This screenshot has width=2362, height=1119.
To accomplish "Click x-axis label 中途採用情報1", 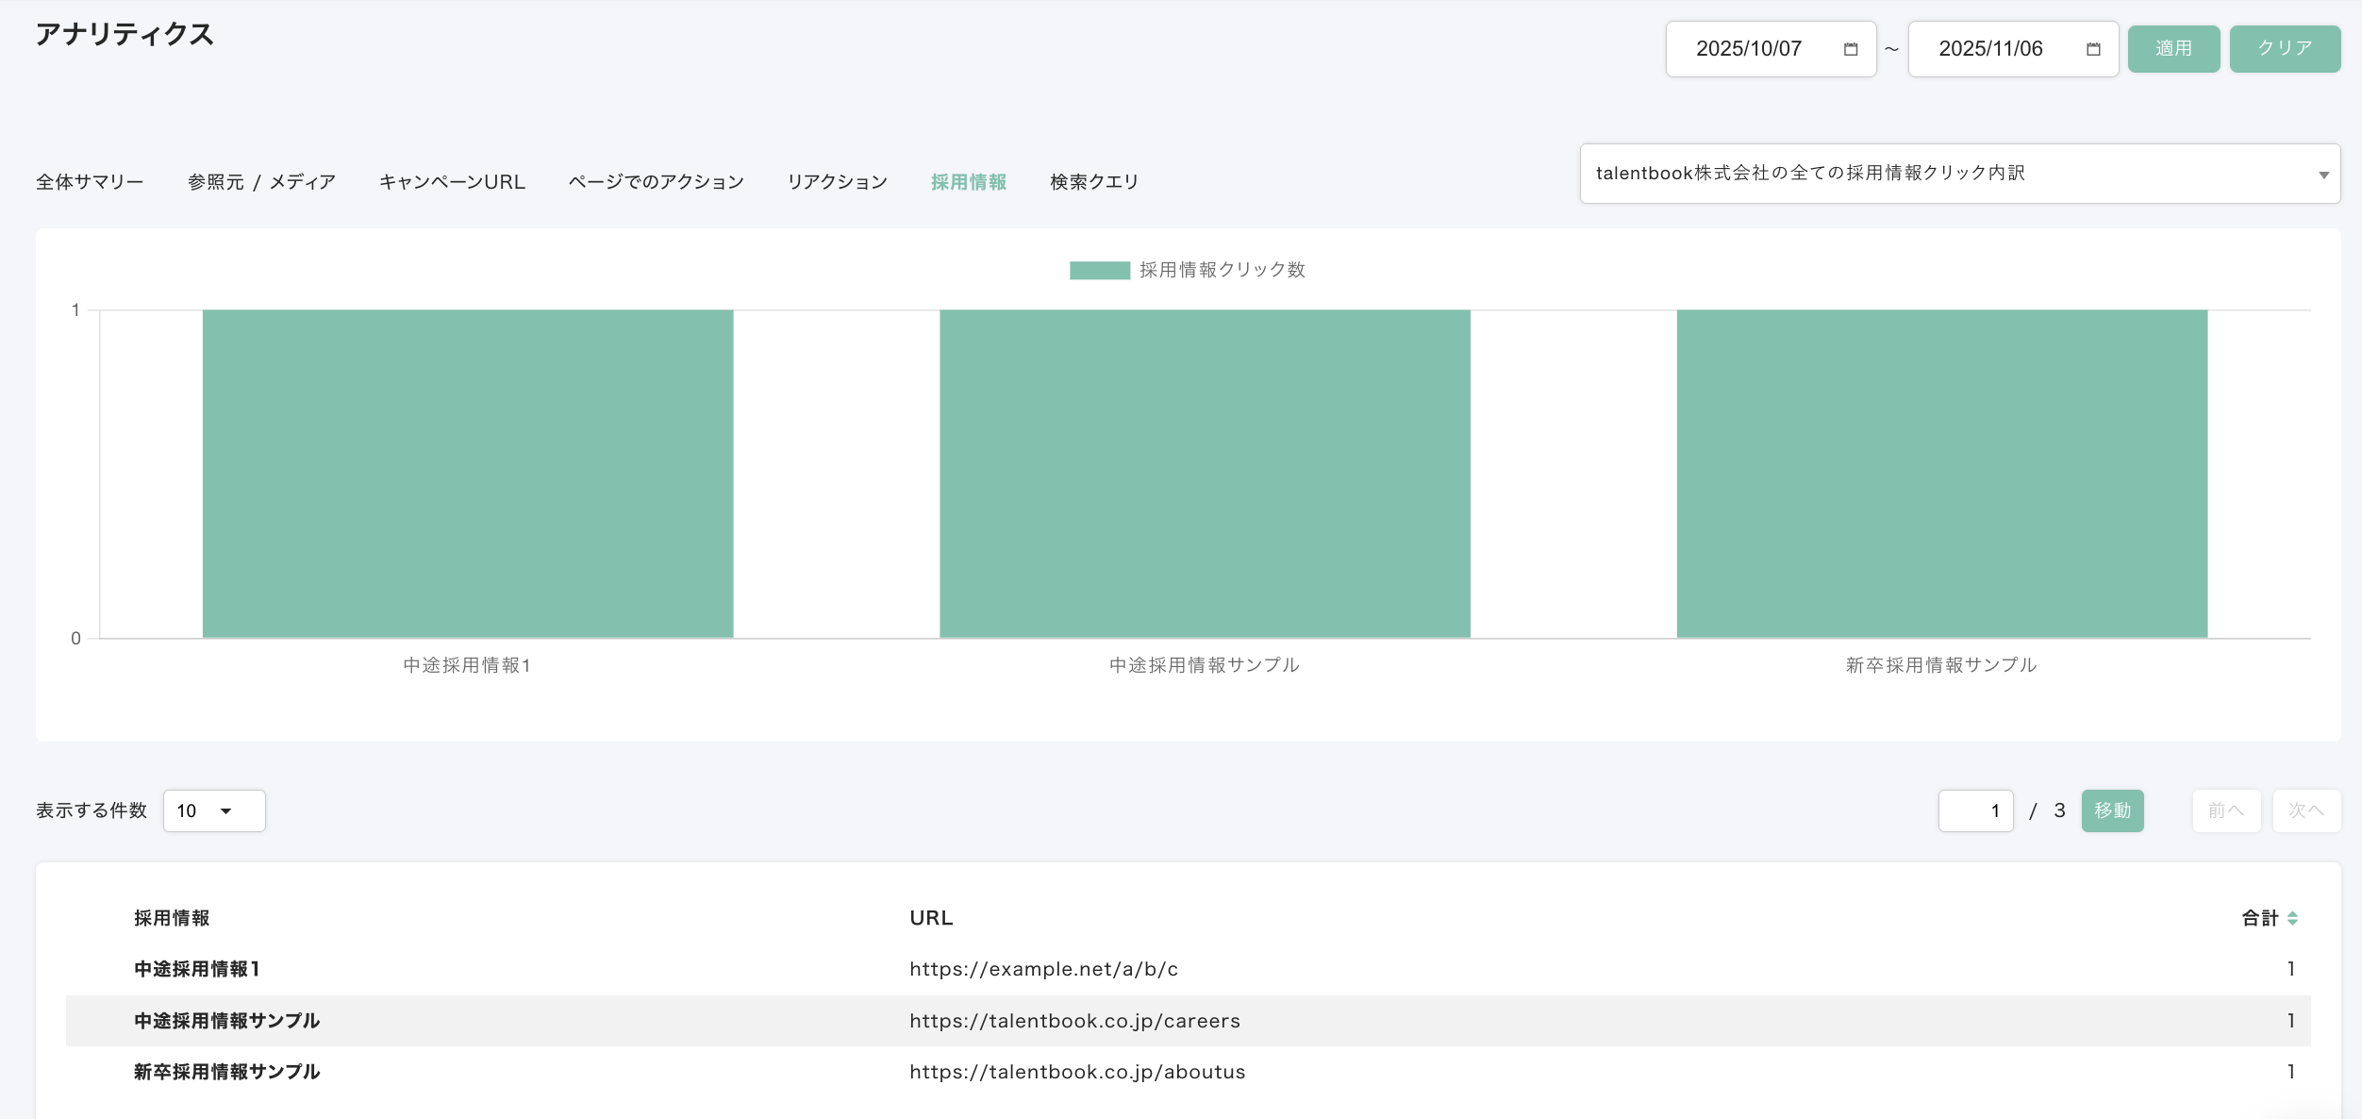I will pyautogui.click(x=467, y=665).
